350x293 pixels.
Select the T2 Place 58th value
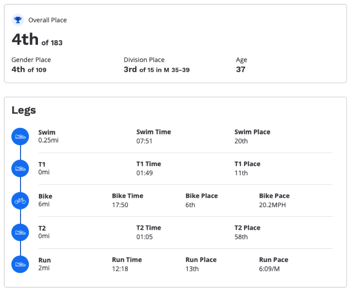[241, 237]
